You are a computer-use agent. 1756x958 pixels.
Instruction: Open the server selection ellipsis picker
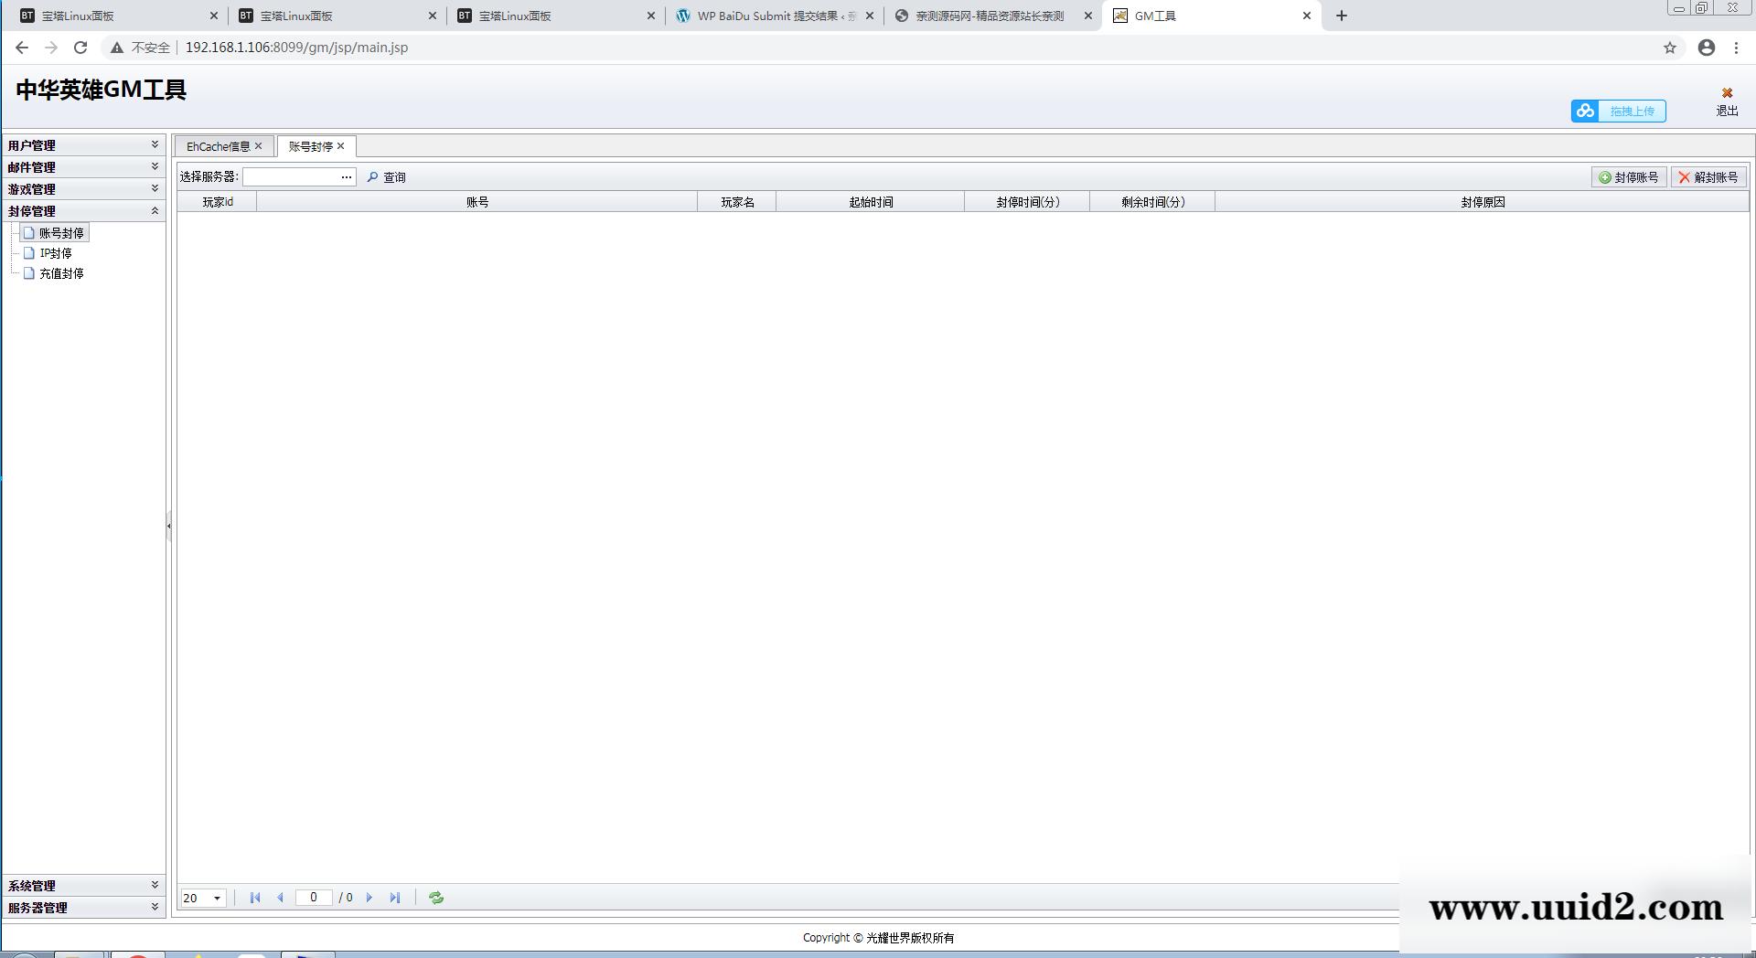coord(347,177)
